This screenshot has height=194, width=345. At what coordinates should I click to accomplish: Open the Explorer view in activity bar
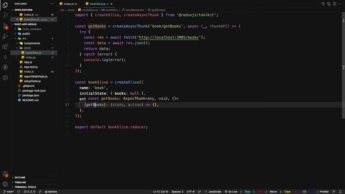click(5, 5)
